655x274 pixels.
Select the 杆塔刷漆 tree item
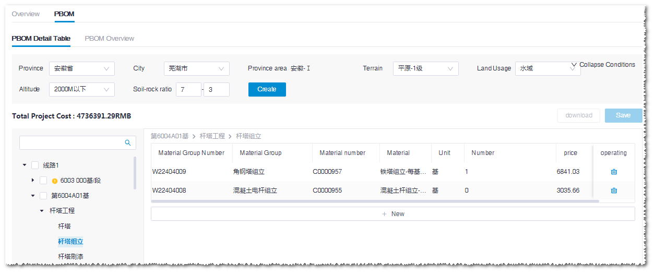pyautogui.click(x=70, y=257)
